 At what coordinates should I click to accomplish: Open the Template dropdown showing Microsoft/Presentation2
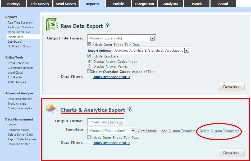click(133, 131)
